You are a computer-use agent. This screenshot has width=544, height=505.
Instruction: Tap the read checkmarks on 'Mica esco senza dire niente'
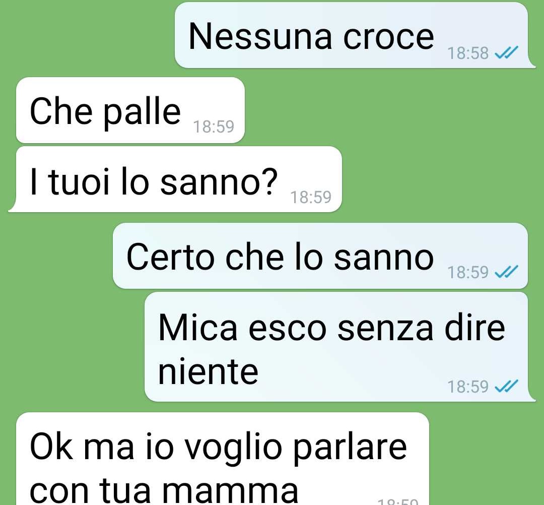[506, 386]
